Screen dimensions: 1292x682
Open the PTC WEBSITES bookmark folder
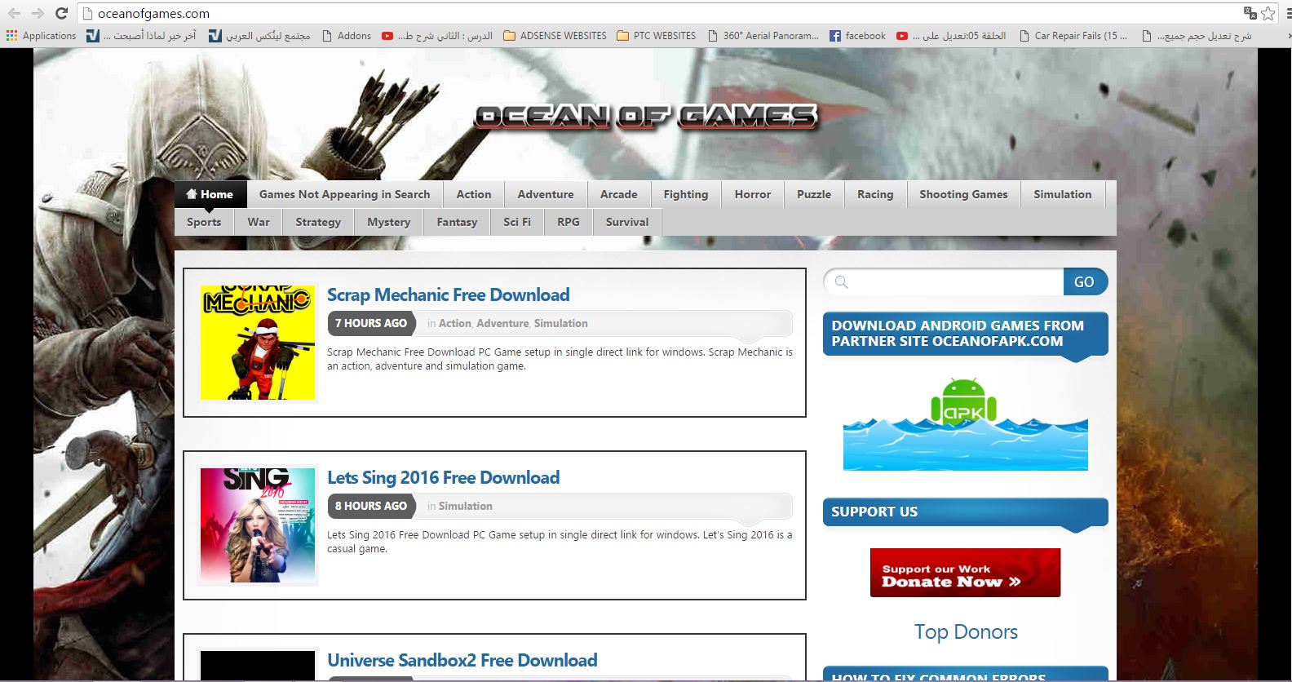pos(657,36)
